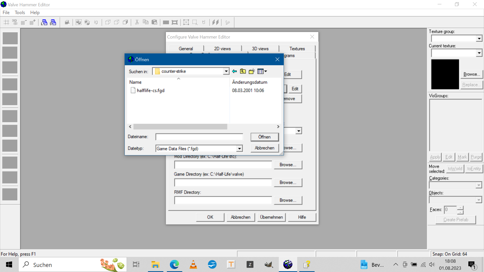Open Hammer Editor from the taskbar
Image resolution: width=484 pixels, height=272 pixels.
288,265
